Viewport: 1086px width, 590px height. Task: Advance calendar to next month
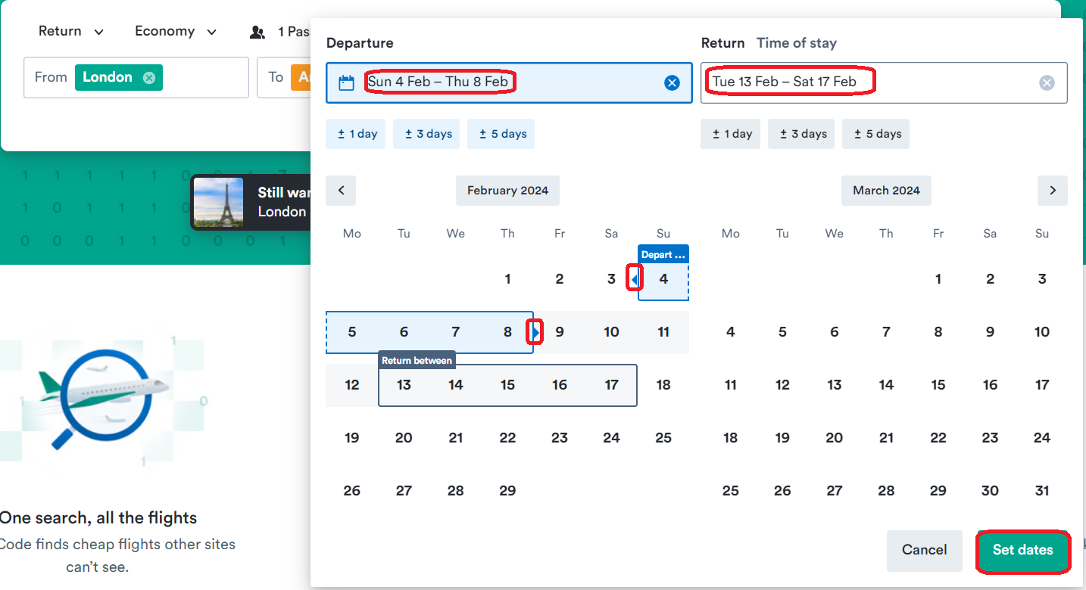tap(1052, 191)
